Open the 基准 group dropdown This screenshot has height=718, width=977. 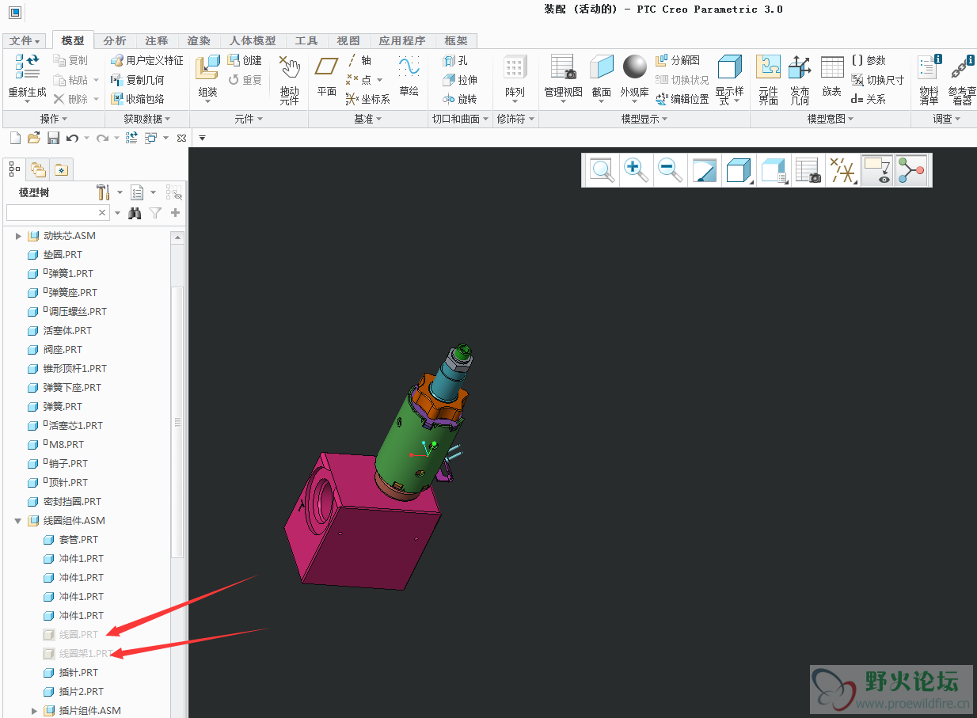(367, 119)
